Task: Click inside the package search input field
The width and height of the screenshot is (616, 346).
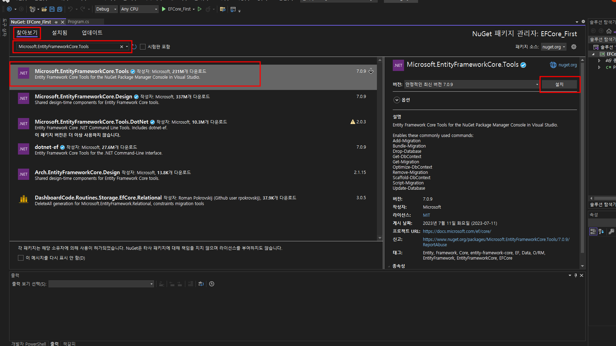Action: click(68, 47)
